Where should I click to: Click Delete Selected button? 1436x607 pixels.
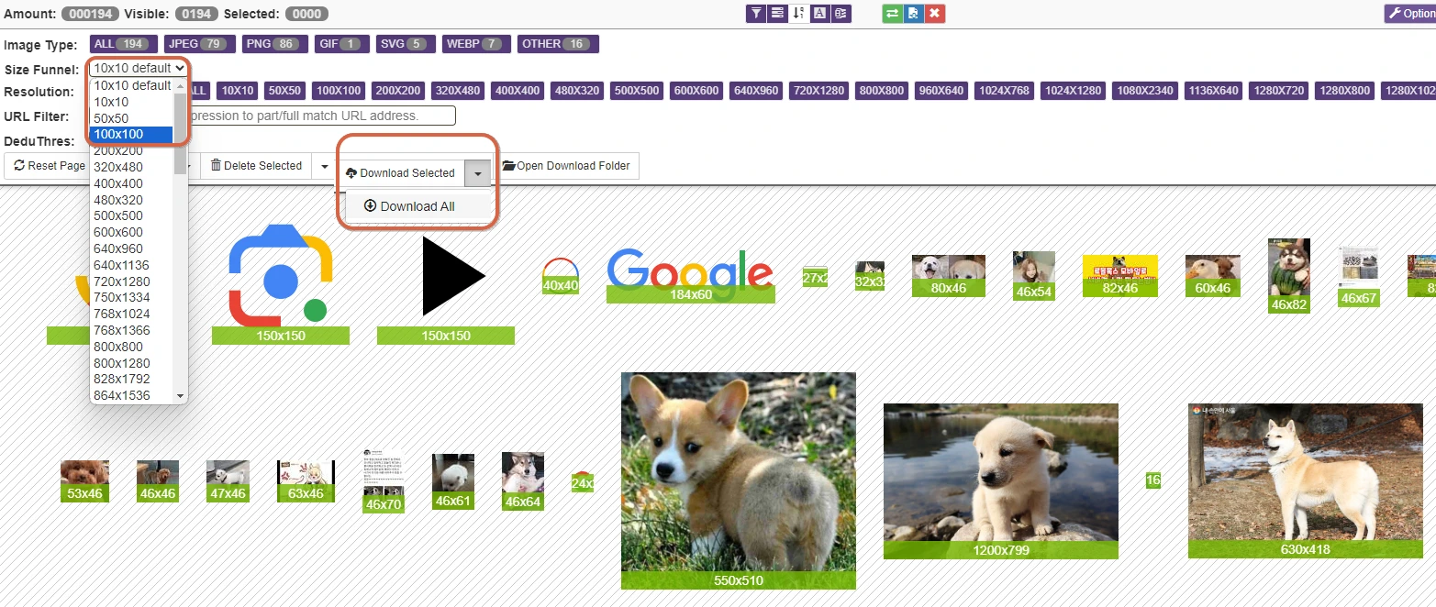pos(256,166)
